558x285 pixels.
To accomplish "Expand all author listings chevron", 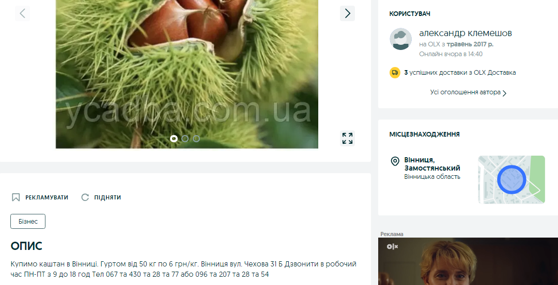I will (x=504, y=93).
